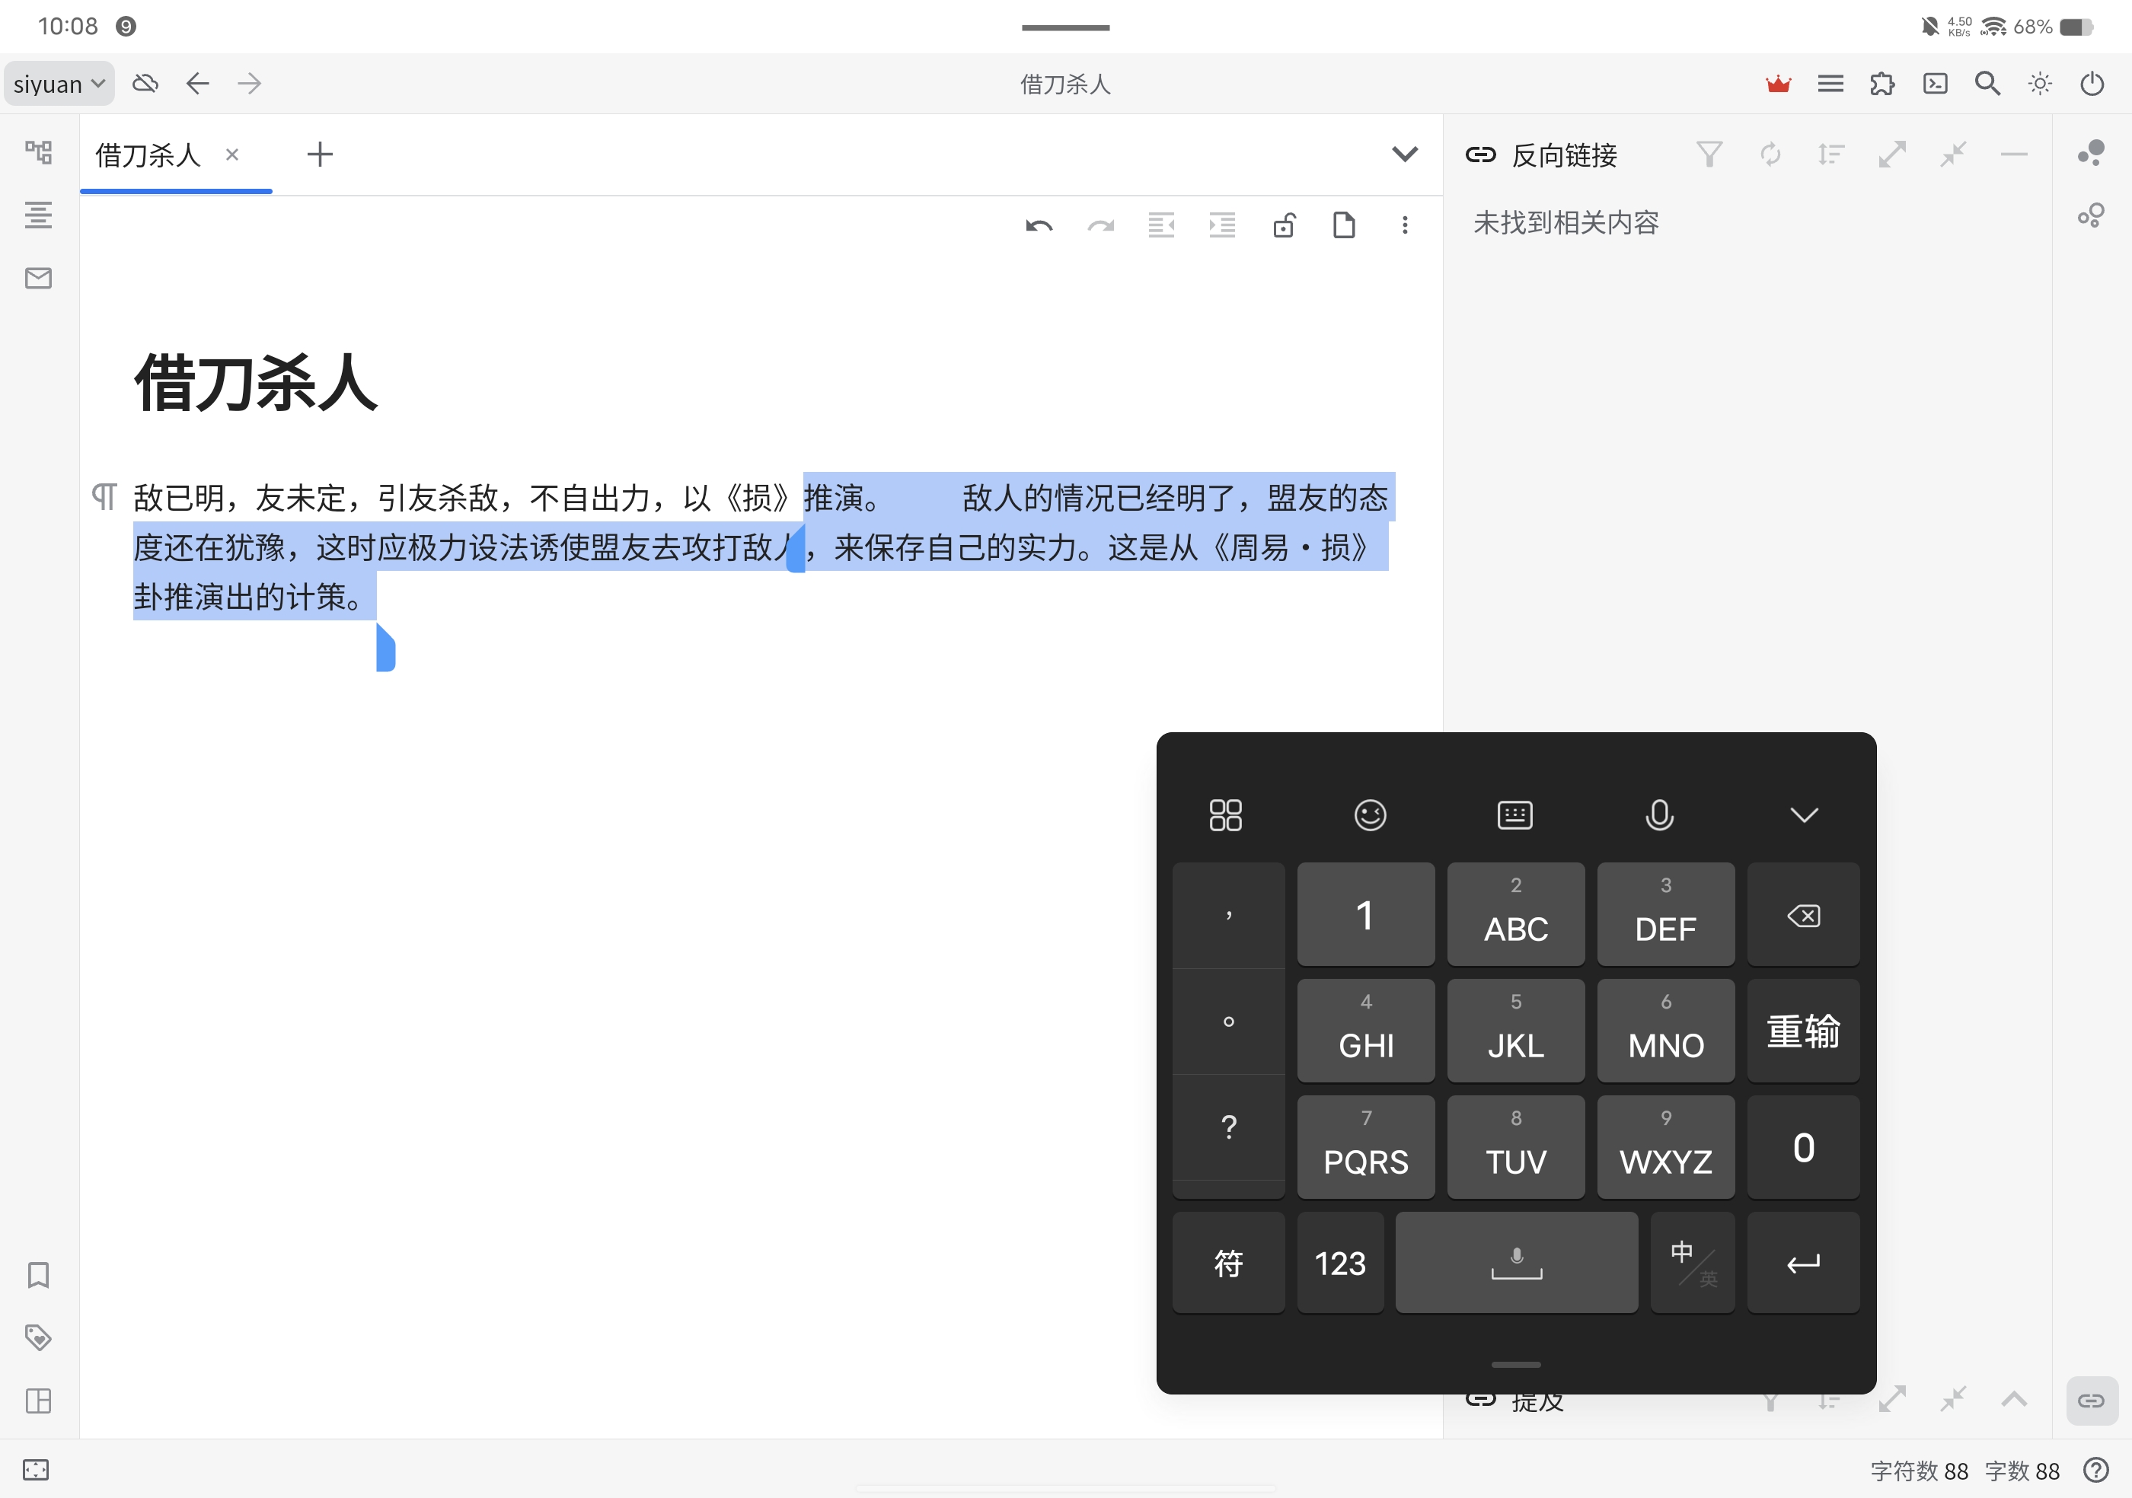
Task: Create a new tab with the plus button
Action: (320, 154)
